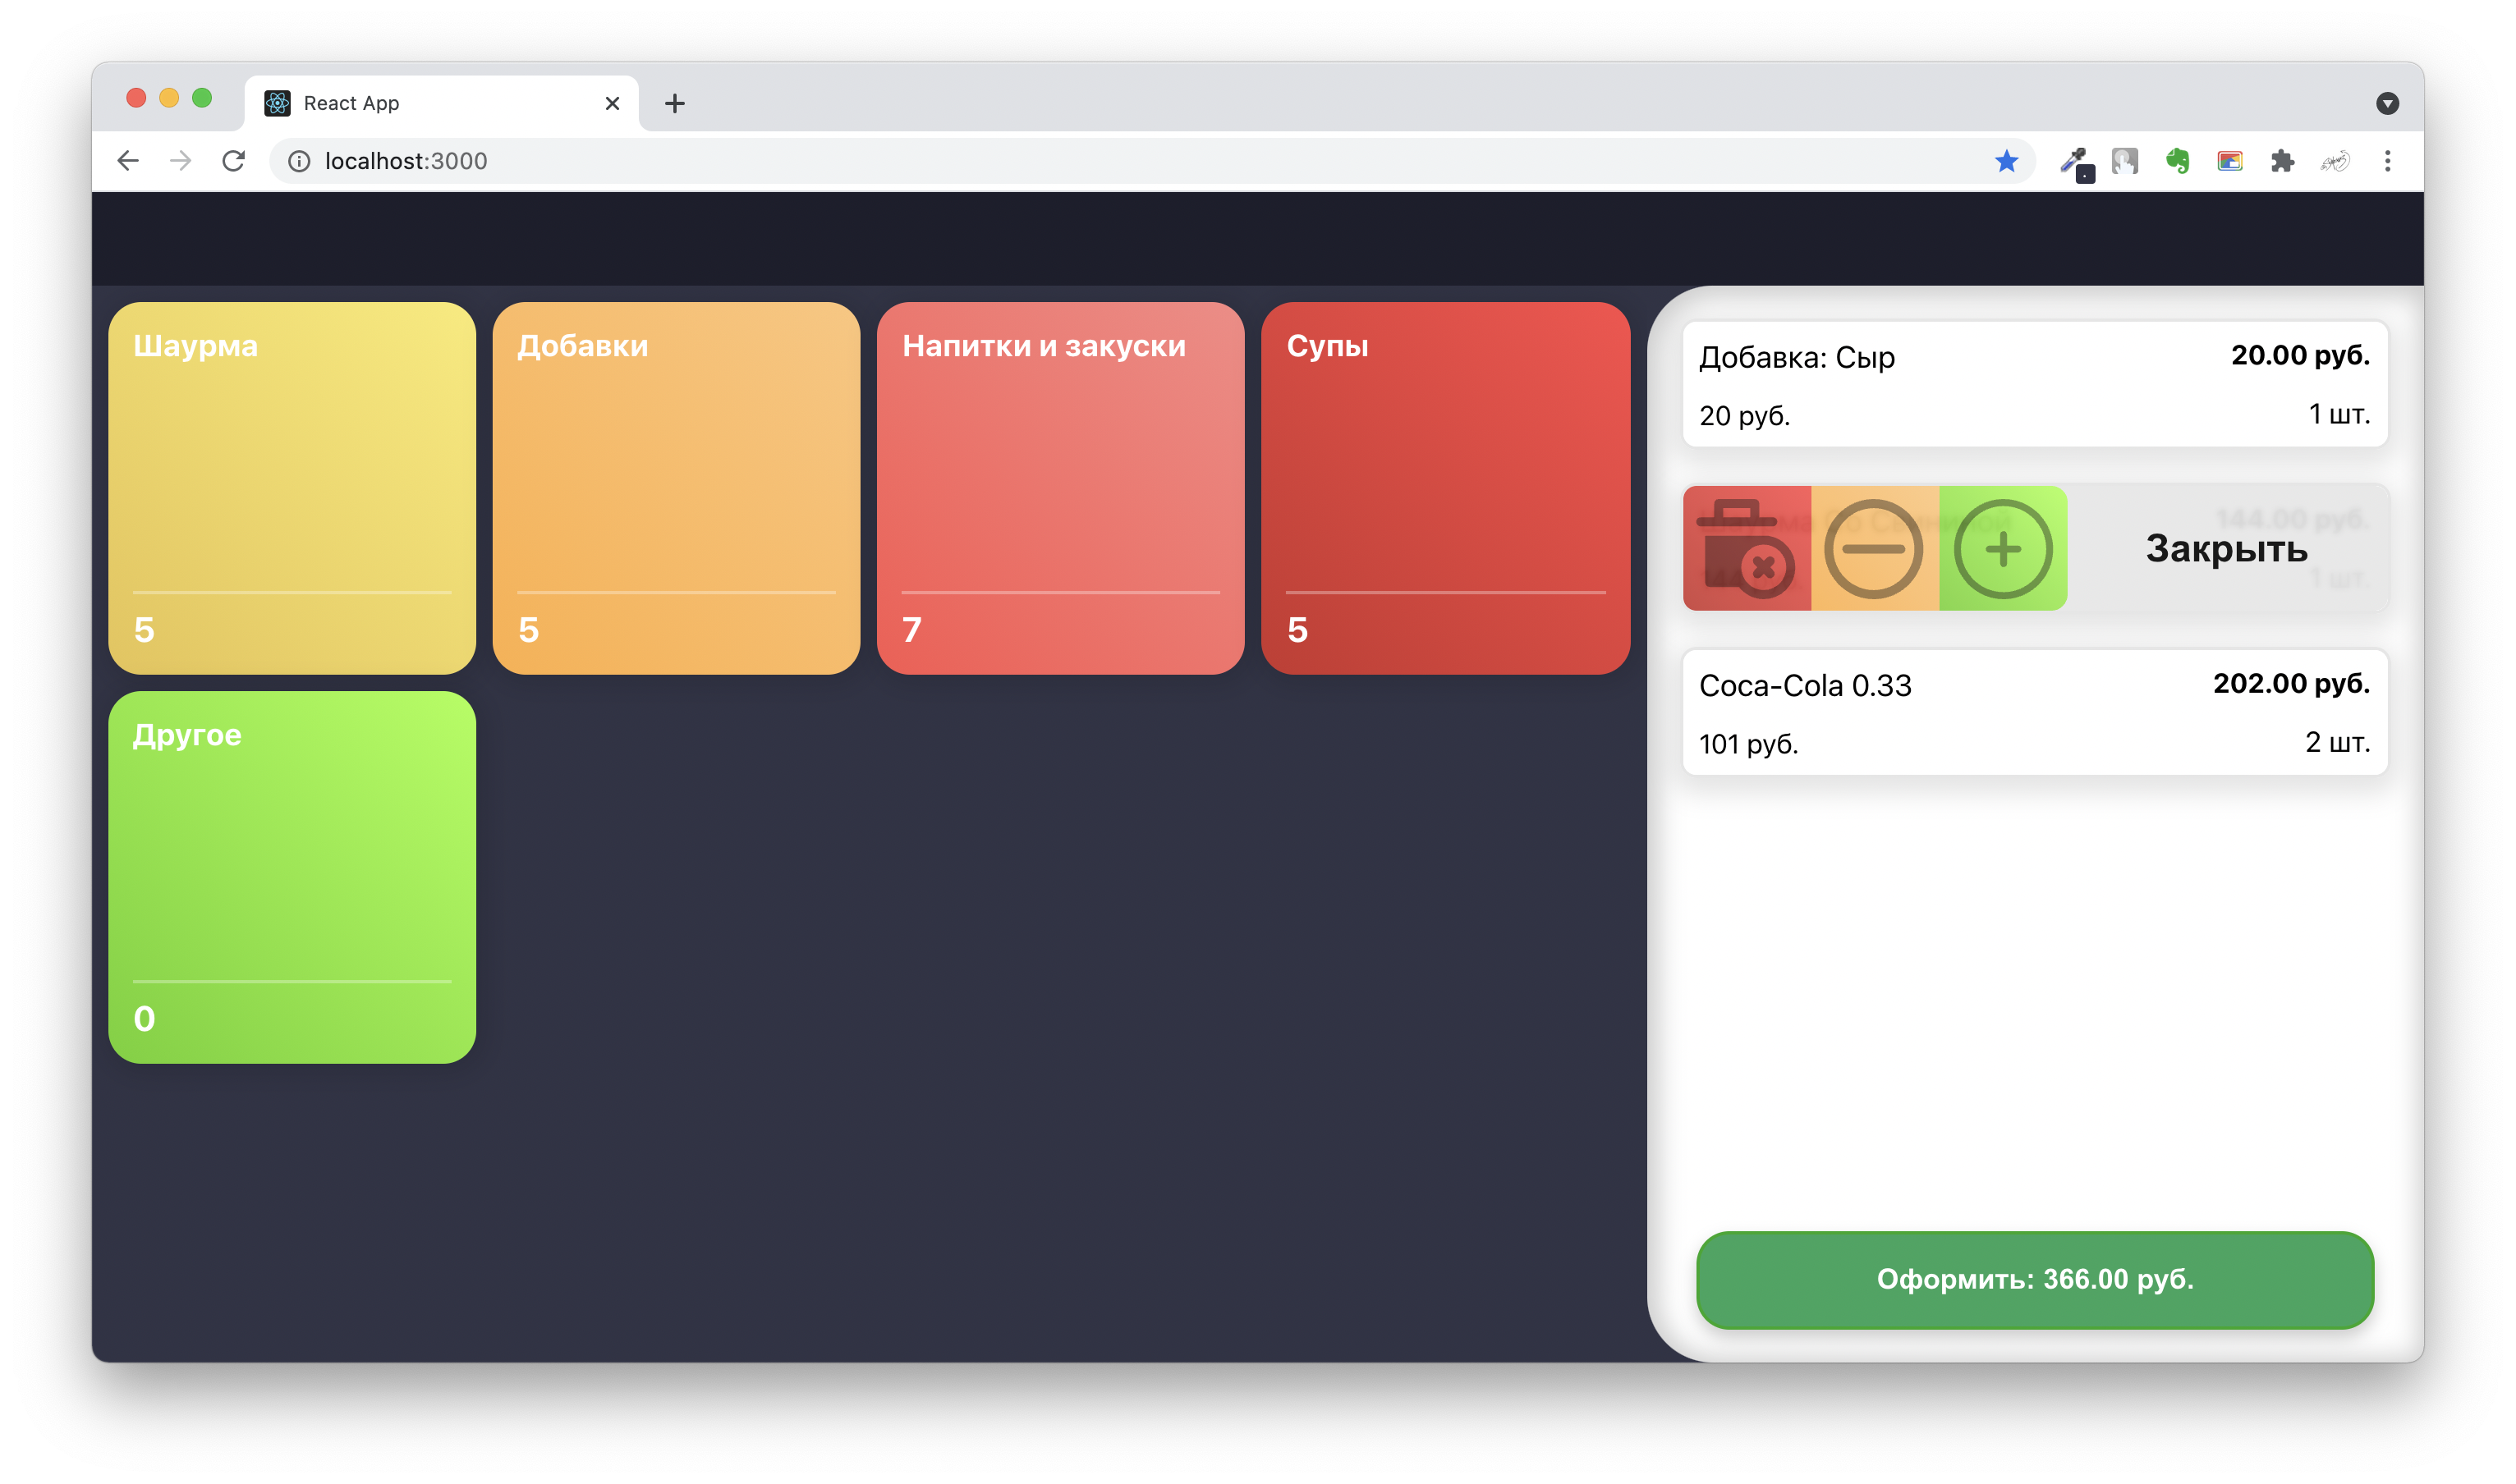Open a new browser tab
2516x1484 pixels.
click(x=674, y=103)
